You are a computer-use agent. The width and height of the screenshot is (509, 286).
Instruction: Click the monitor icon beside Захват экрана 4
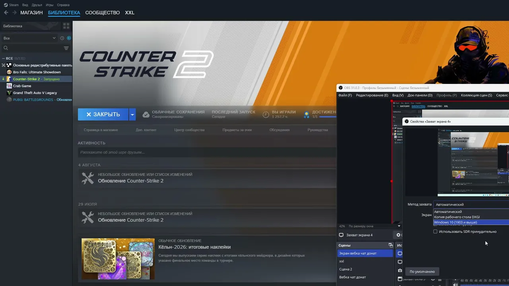[341, 235]
